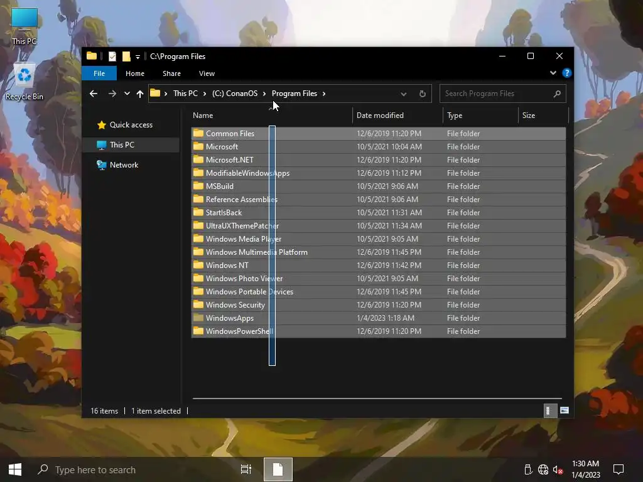Select the Recycle Bin desktop icon

[x=24, y=82]
